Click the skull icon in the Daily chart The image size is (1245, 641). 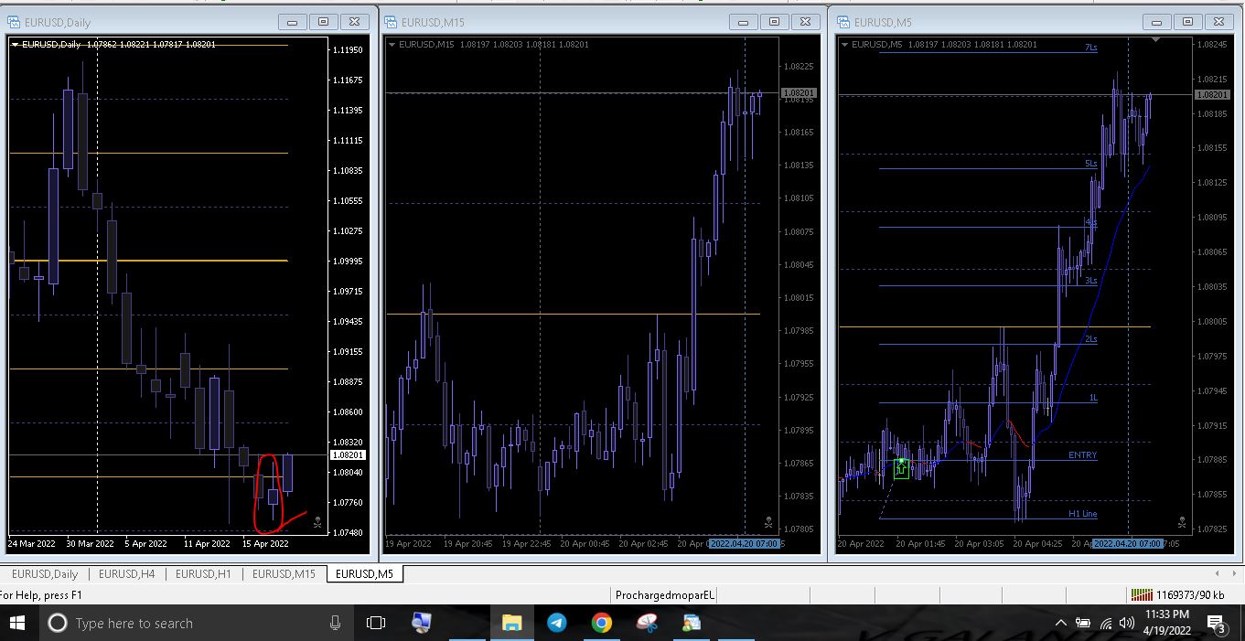pos(317,522)
